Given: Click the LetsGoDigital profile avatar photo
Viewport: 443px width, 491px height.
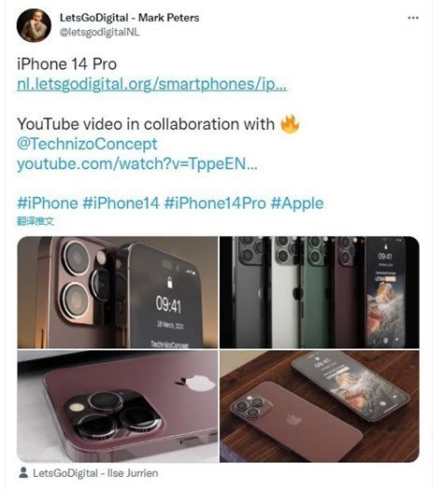Looking at the screenshot, I should tap(34, 25).
